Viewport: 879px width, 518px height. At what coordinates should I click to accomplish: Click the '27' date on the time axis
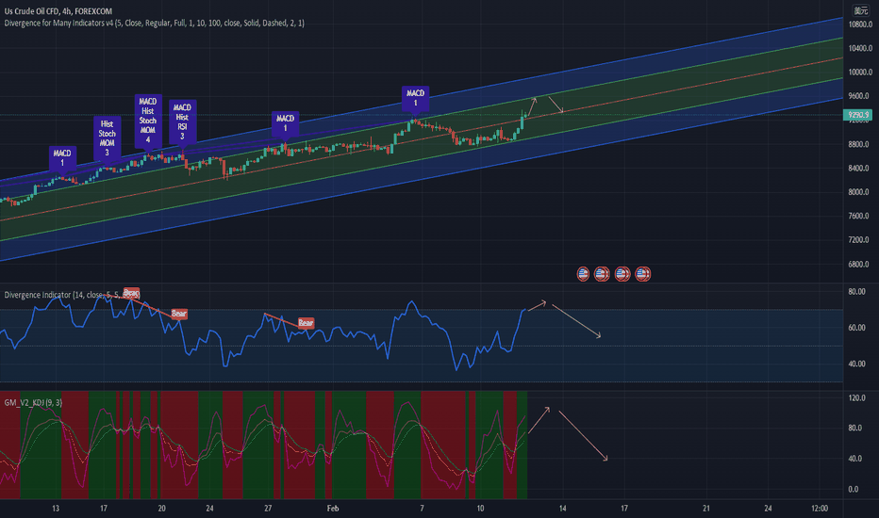(268, 509)
